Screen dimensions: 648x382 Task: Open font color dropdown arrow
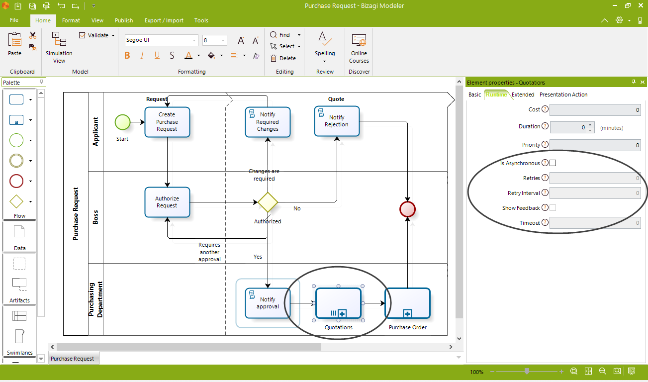pyautogui.click(x=198, y=56)
